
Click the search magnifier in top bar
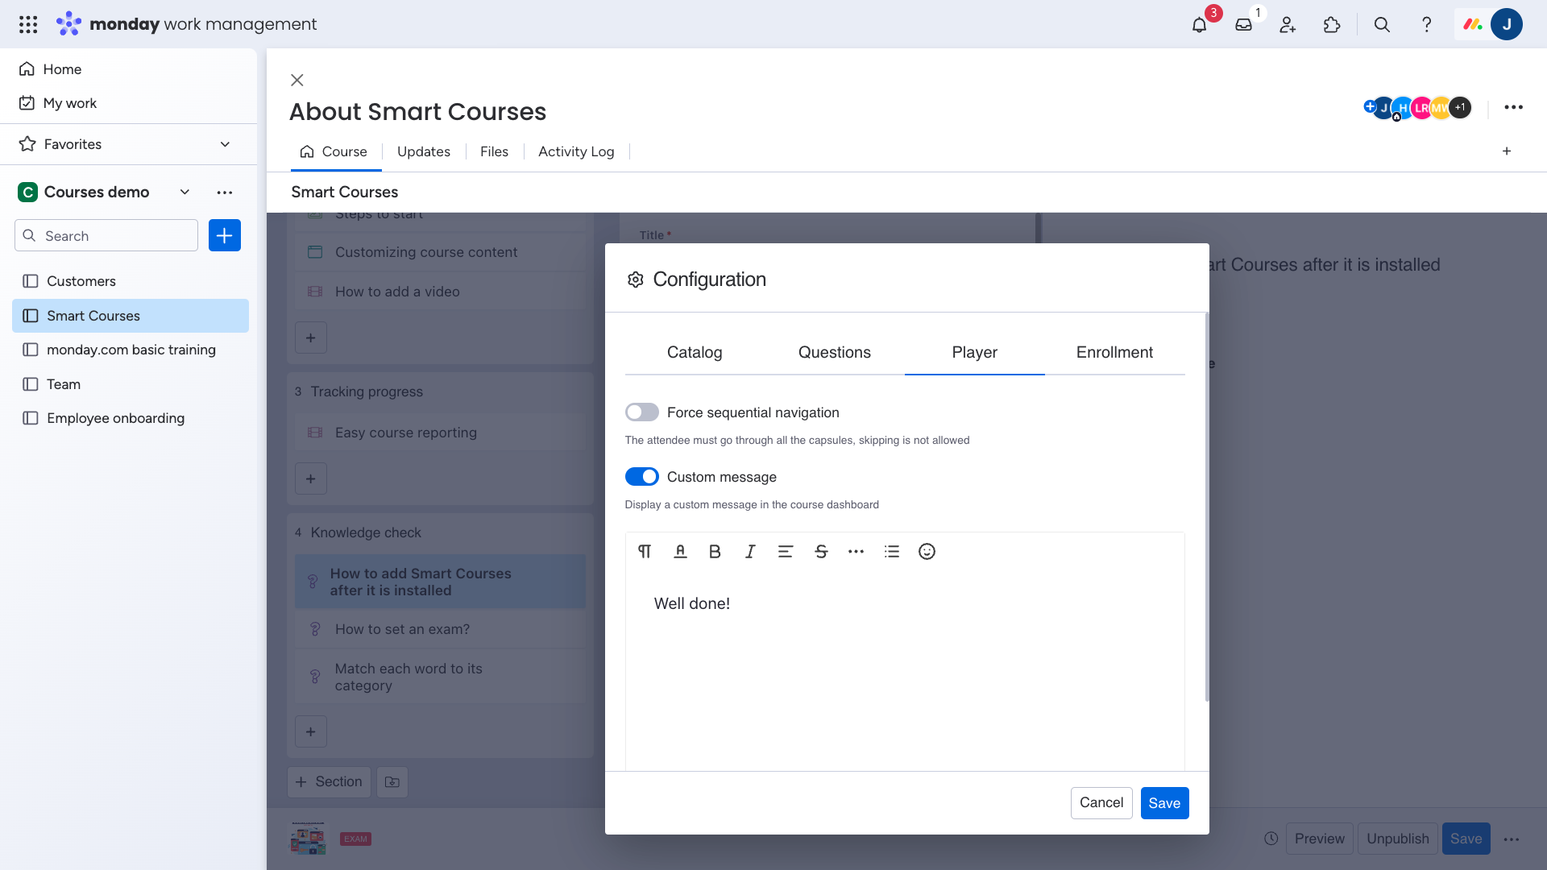point(1382,25)
